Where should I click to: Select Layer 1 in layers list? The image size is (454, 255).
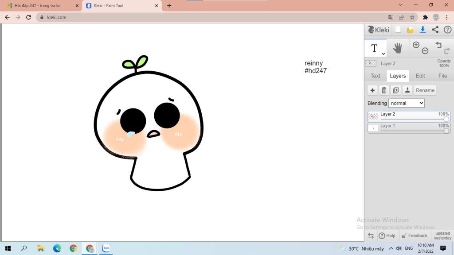point(409,128)
